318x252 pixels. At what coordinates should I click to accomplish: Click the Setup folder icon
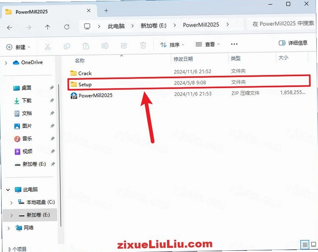click(74, 84)
